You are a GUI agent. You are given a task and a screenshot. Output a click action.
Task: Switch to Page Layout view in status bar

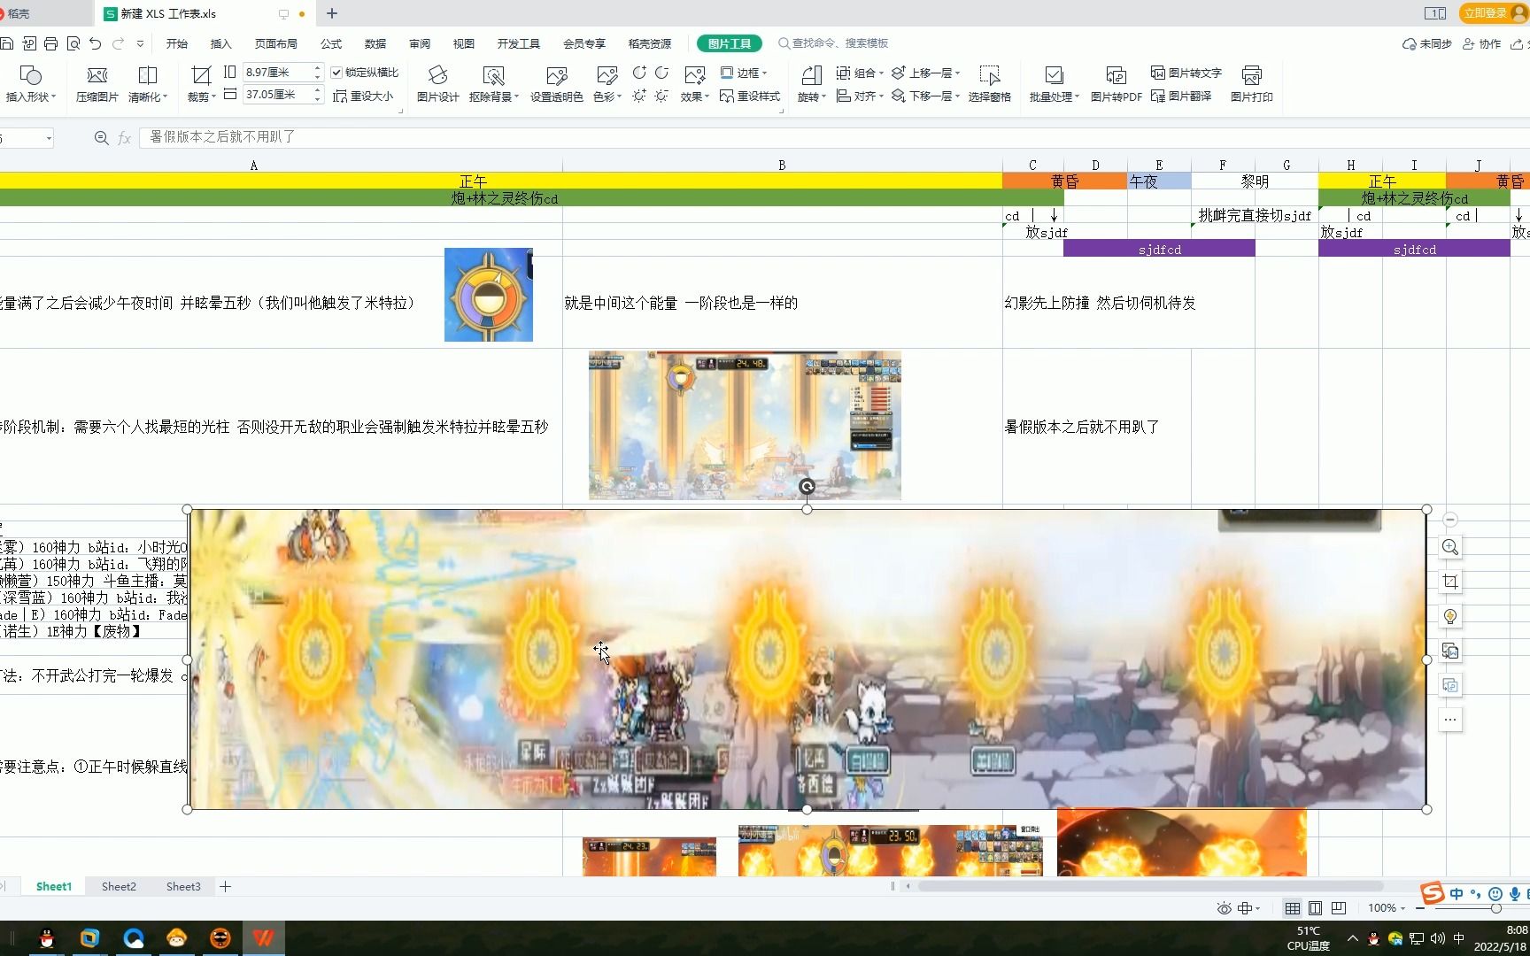pos(1316,908)
